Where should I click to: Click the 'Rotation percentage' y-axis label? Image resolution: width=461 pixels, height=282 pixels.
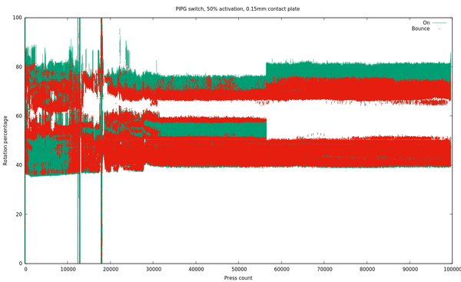[x=5, y=141]
